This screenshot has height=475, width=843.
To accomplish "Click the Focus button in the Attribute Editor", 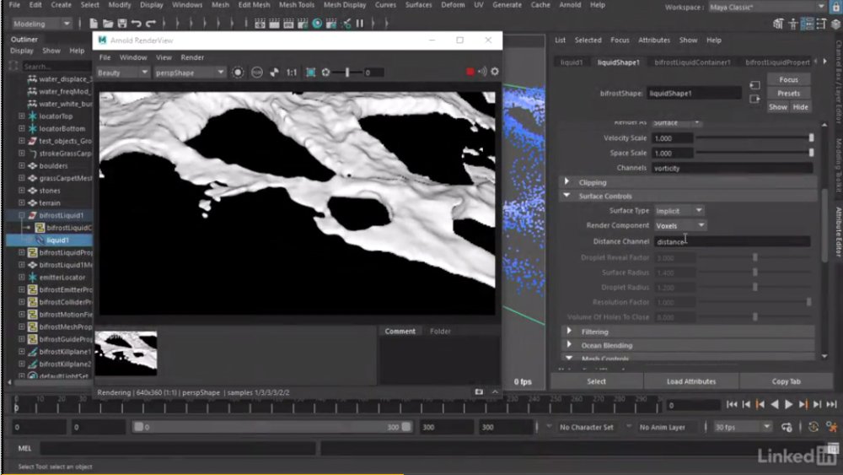I will pos(788,79).
